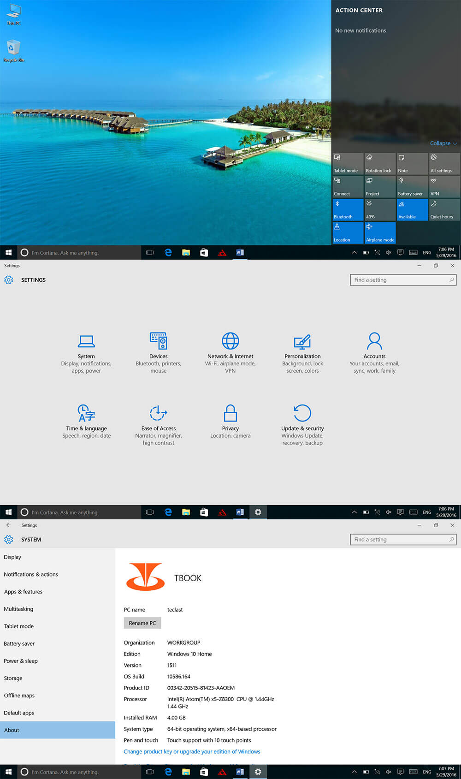Enable Quiet hours quick action
461x779 pixels.
pyautogui.click(x=444, y=210)
